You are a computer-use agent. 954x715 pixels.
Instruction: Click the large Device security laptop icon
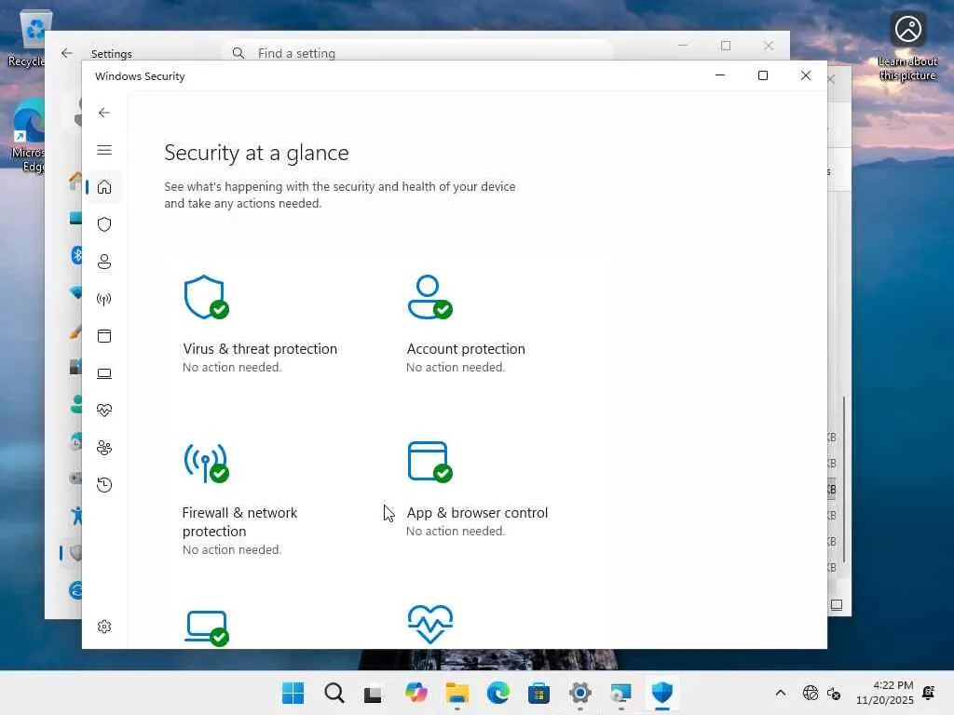coord(206,628)
